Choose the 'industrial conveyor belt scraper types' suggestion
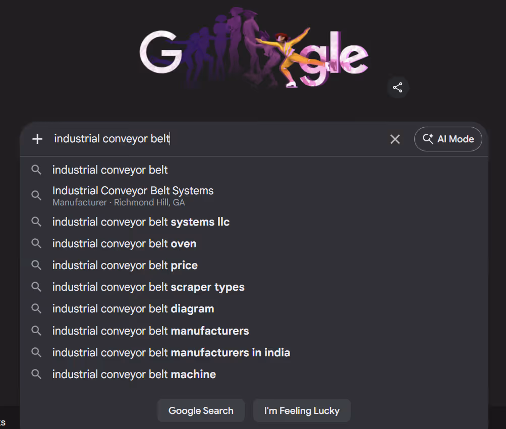 [x=148, y=287]
